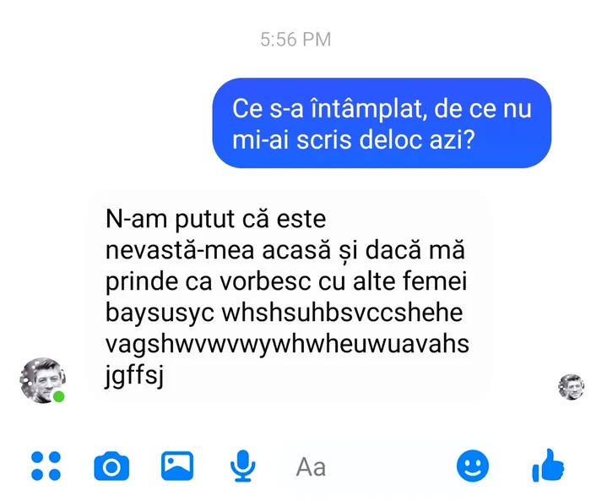The width and height of the screenshot is (591, 501).
Task: Tap the word 'jgffsj' in received message
Action: point(135,376)
